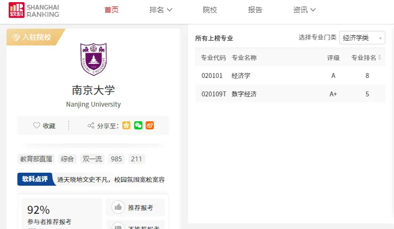This screenshot has width=394, height=229.
Task: Expand the 资讯 dropdown menu
Action: [x=304, y=10]
